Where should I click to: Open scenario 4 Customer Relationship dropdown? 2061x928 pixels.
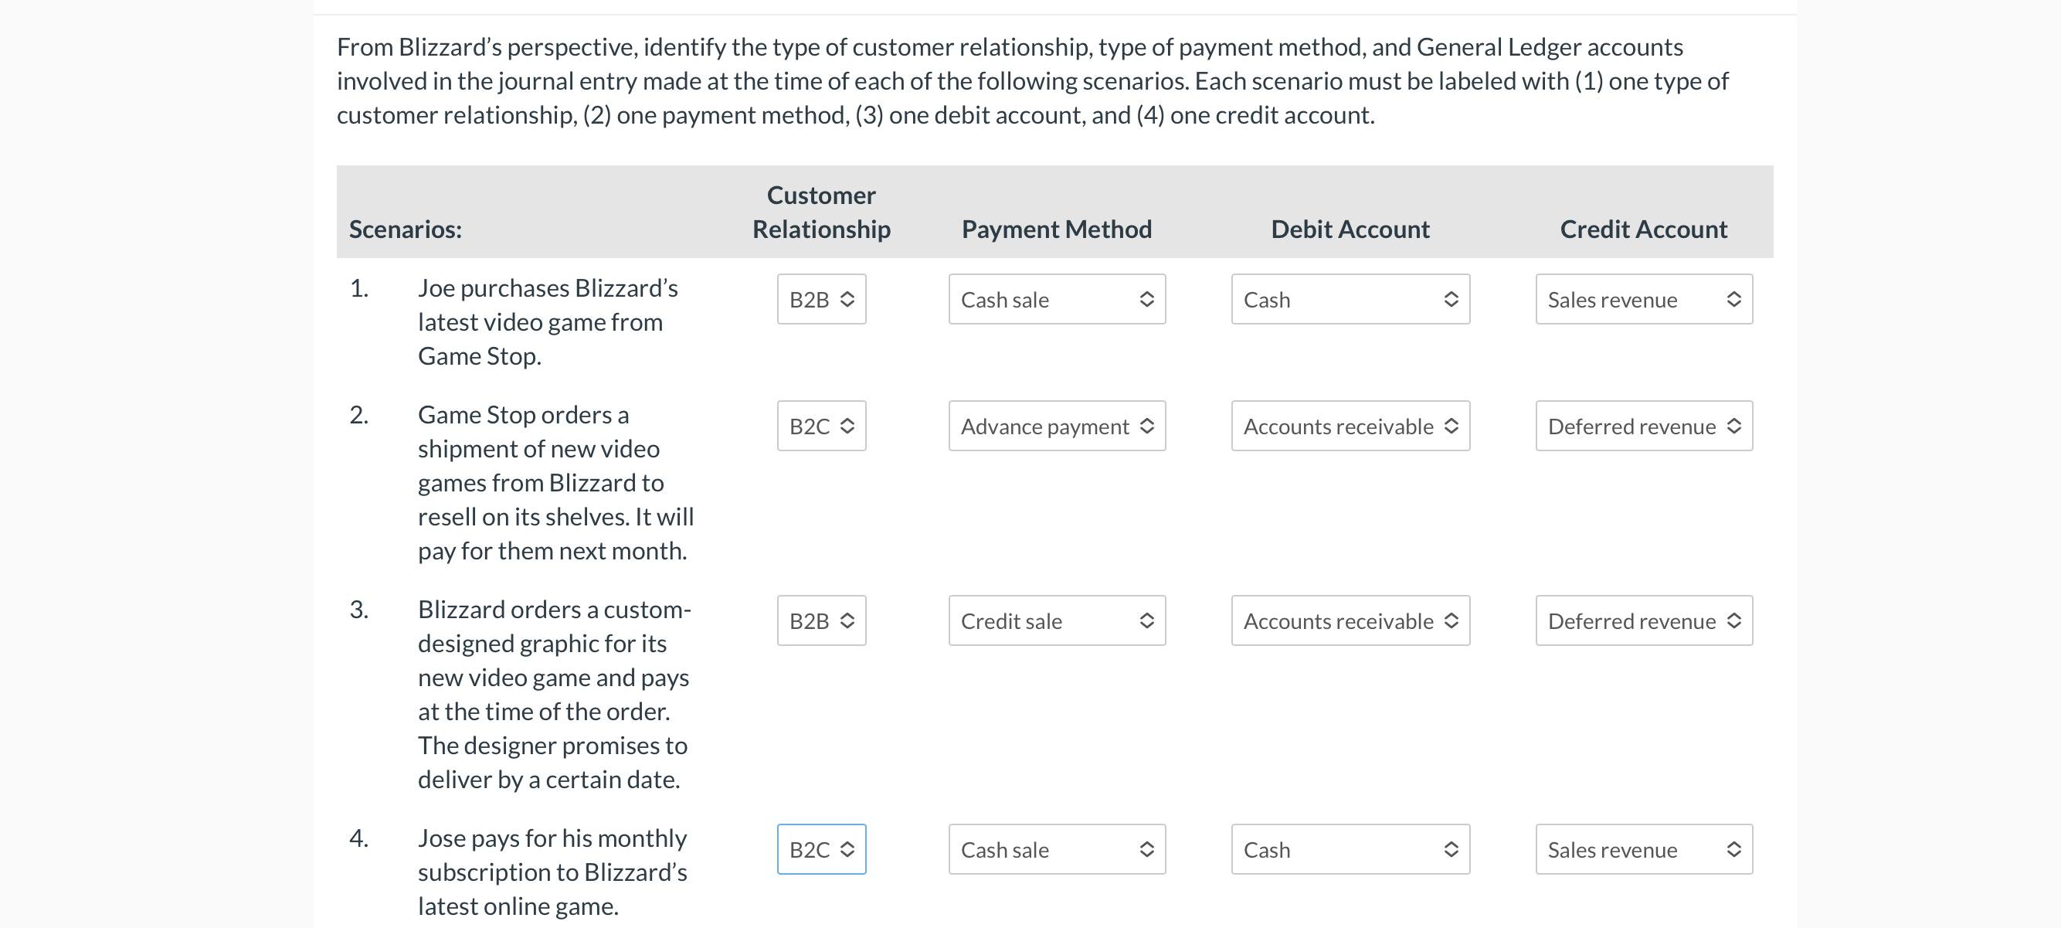(821, 850)
